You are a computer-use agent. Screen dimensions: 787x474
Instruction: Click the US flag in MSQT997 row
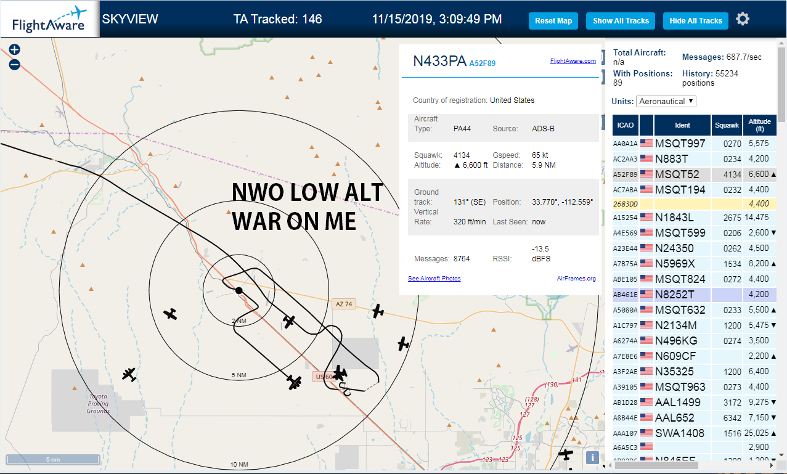[646, 143]
